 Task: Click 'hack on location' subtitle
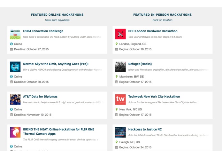162,20
